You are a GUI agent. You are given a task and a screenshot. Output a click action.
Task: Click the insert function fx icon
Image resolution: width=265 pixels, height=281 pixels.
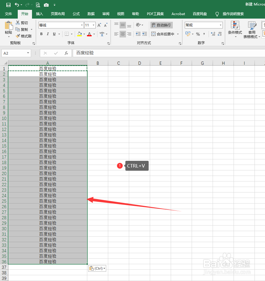pos(66,53)
